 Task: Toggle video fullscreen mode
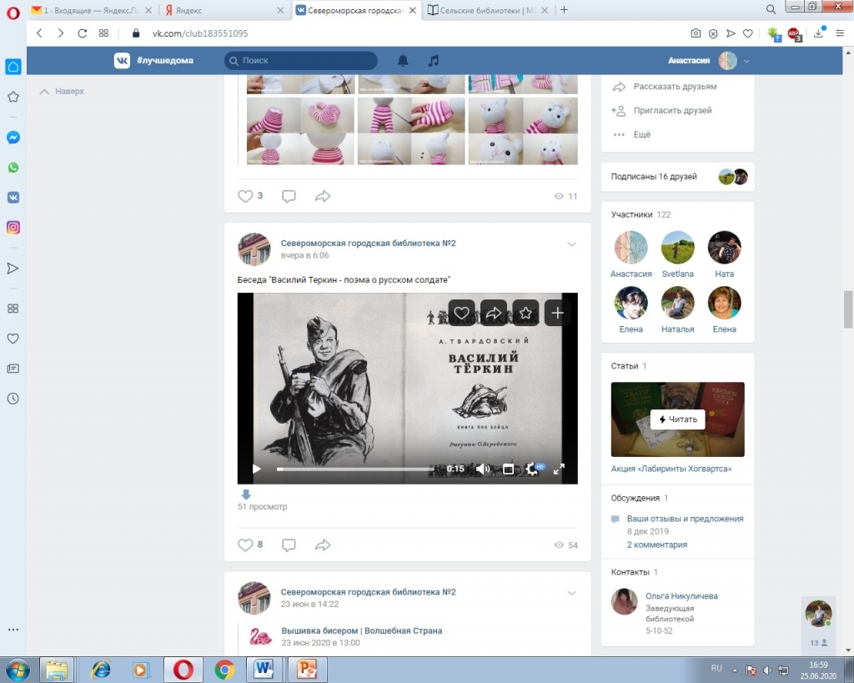[x=559, y=469]
